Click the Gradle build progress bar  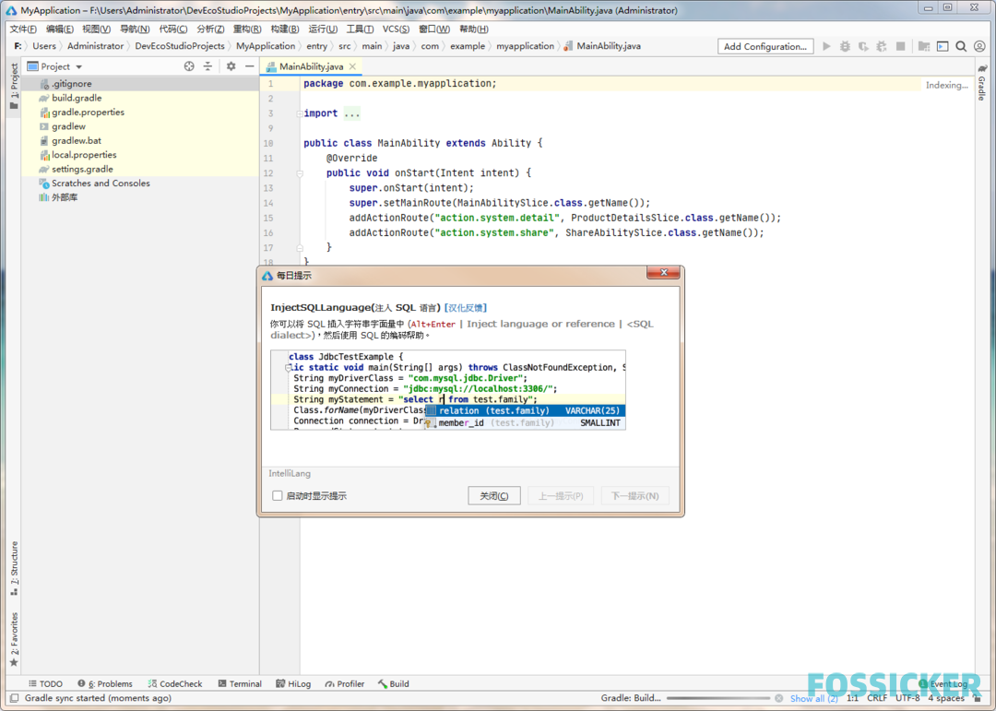click(718, 698)
